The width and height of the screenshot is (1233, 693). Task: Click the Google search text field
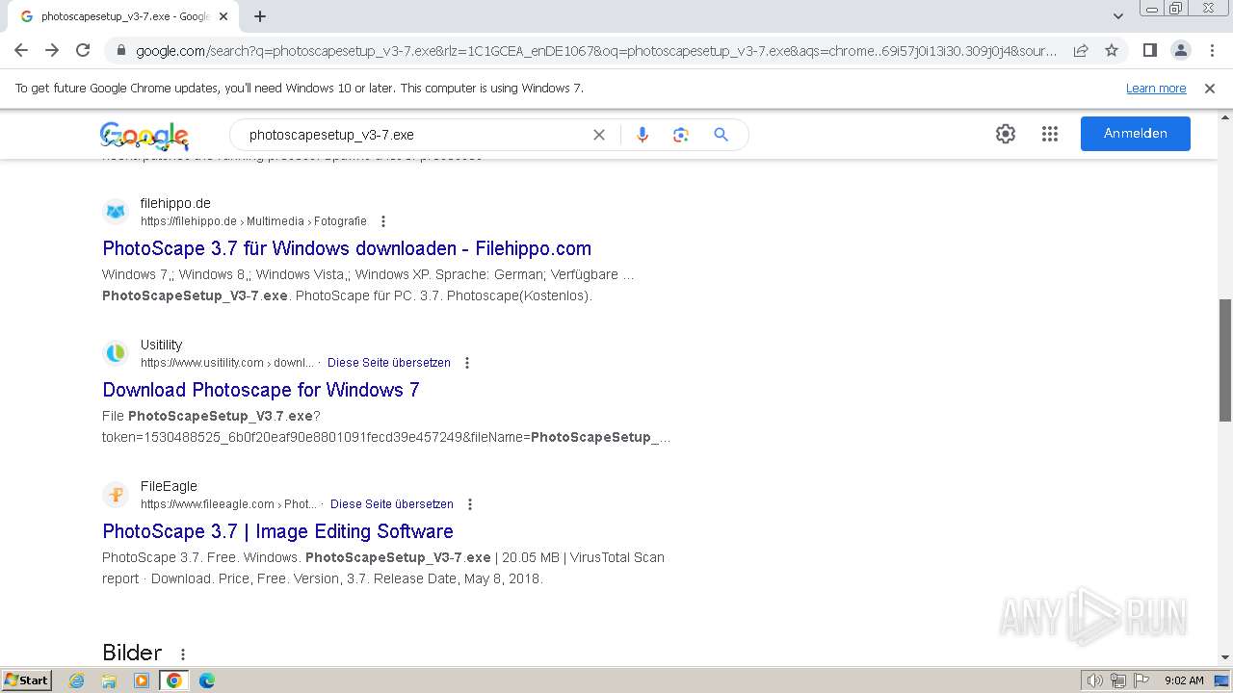pos(414,135)
